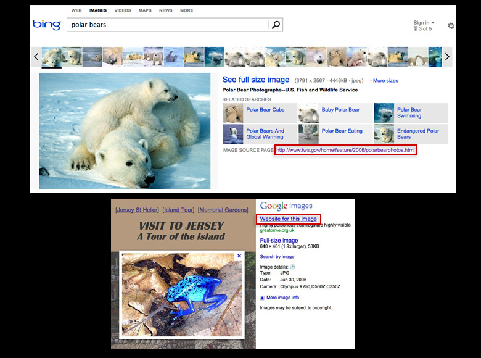Expand the More sizes option
This screenshot has width=481, height=358.
coord(385,81)
